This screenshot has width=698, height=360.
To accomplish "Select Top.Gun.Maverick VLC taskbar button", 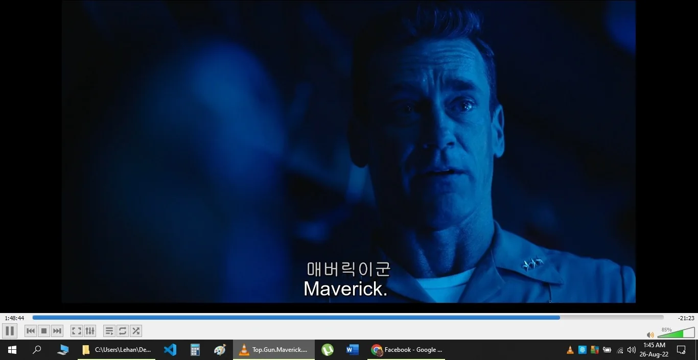I will (274, 350).
